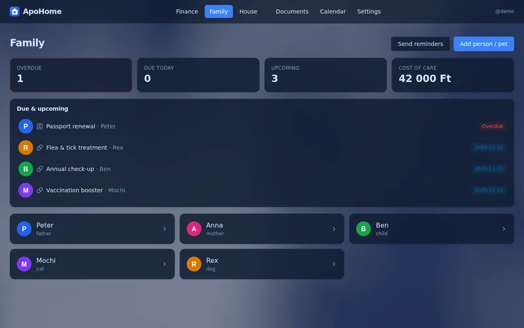524x328 pixels.
Task: Click Mochi's avatar in the Vaccination booster row
Action: (x=26, y=190)
